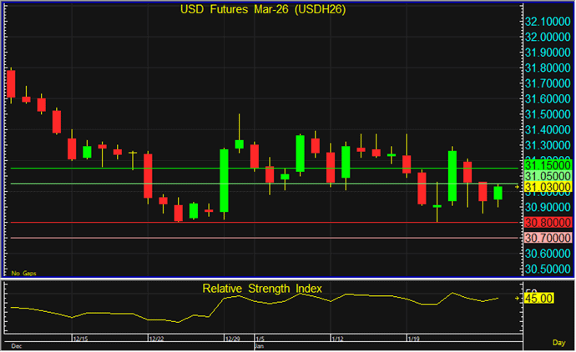Click the pink 30.70000 price label
576x352 pixels.
click(x=548, y=238)
